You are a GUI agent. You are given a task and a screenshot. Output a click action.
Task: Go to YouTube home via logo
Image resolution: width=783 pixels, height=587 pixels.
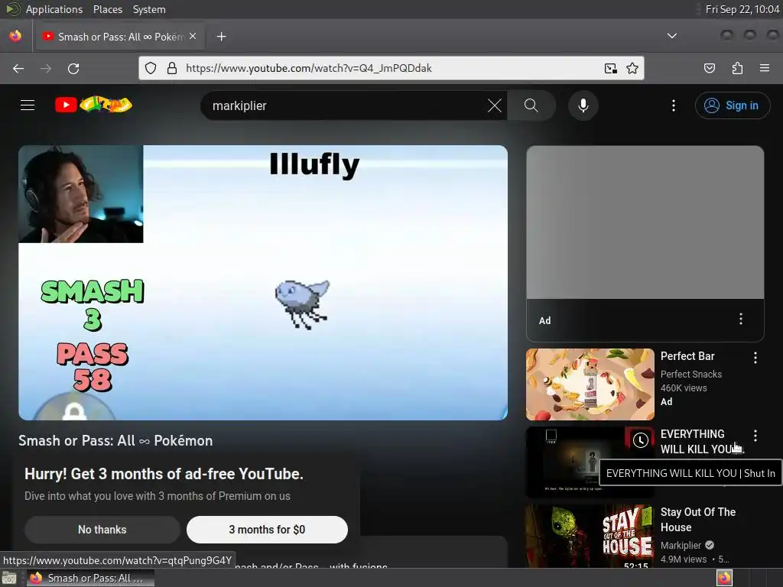click(93, 105)
